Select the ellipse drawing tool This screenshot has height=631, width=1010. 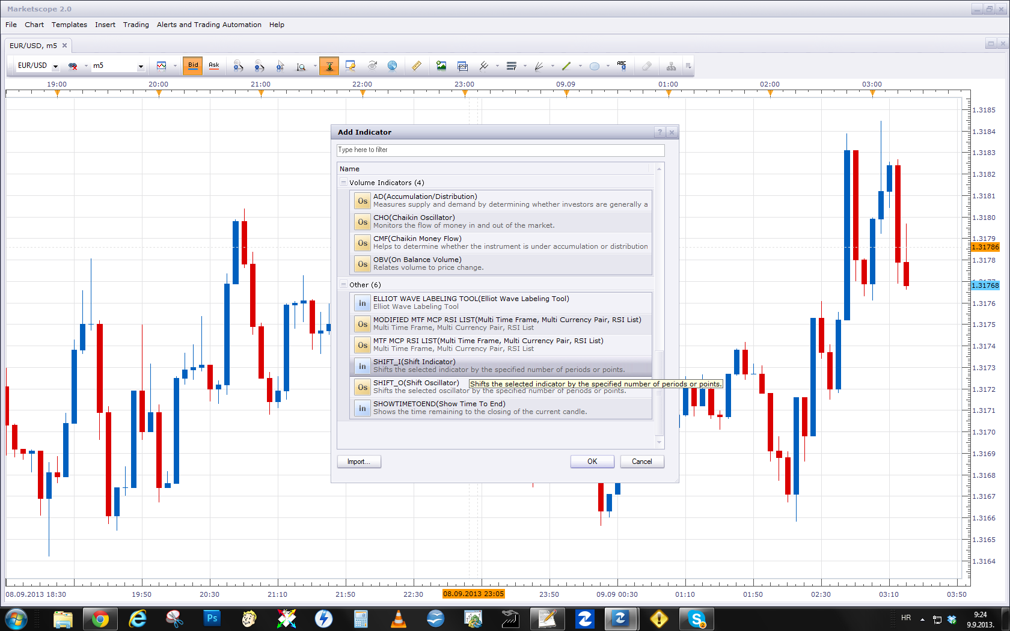(595, 66)
